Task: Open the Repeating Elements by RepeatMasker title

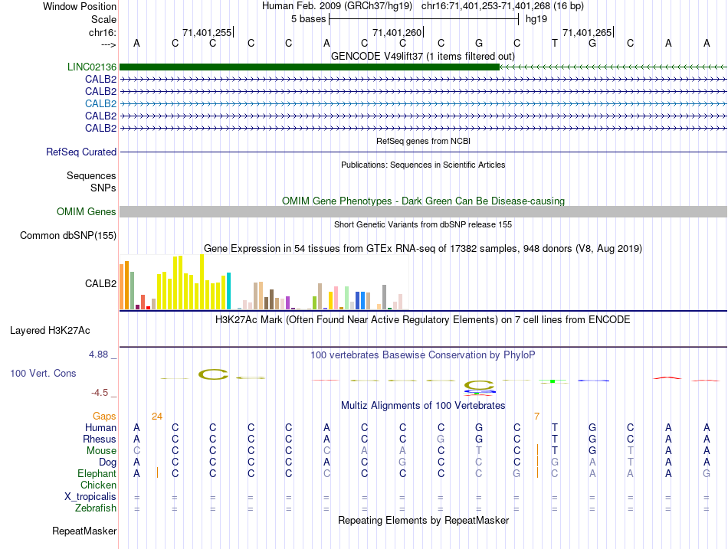Action: [x=423, y=520]
